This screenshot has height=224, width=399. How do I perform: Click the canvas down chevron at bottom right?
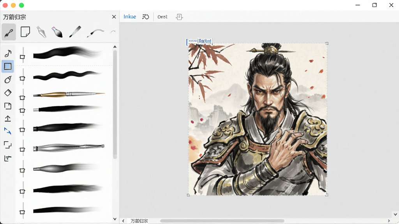pyautogui.click(x=395, y=214)
